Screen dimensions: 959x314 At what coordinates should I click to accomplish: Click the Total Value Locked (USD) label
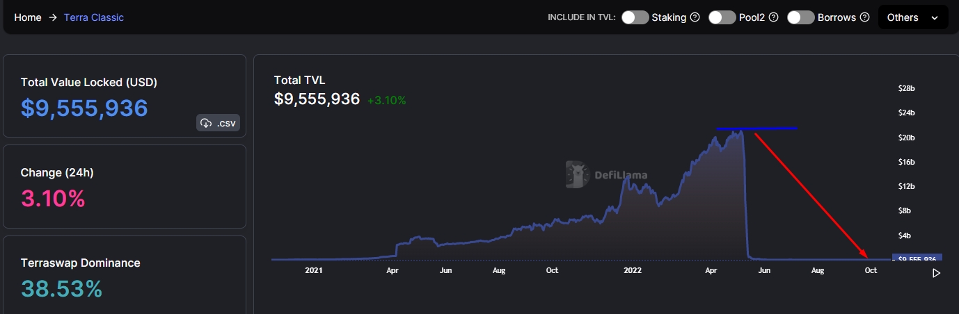tap(89, 82)
